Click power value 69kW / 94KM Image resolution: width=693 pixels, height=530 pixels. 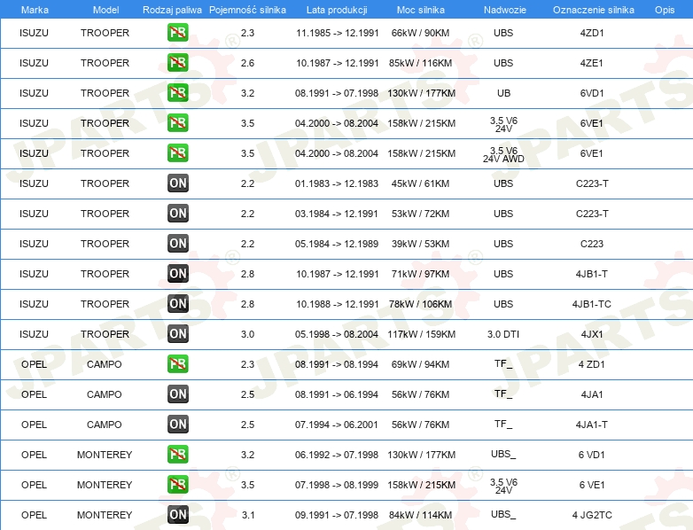(x=420, y=363)
